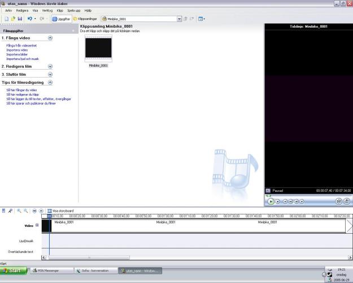The width and height of the screenshot is (353, 283).
Task: Open the Redigera menu
Action: [x=22, y=10]
